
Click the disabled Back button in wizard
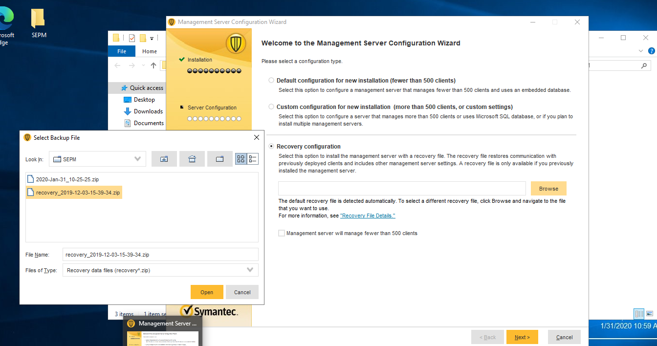point(487,337)
